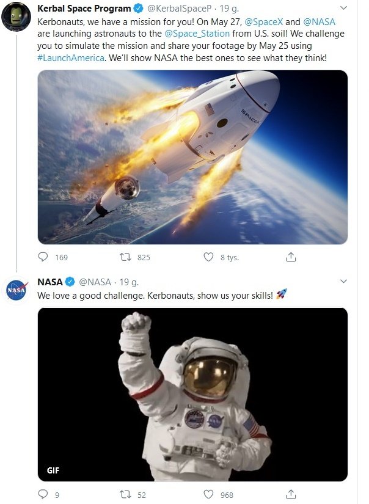Expand NASA tweet options chevron

coord(343,282)
